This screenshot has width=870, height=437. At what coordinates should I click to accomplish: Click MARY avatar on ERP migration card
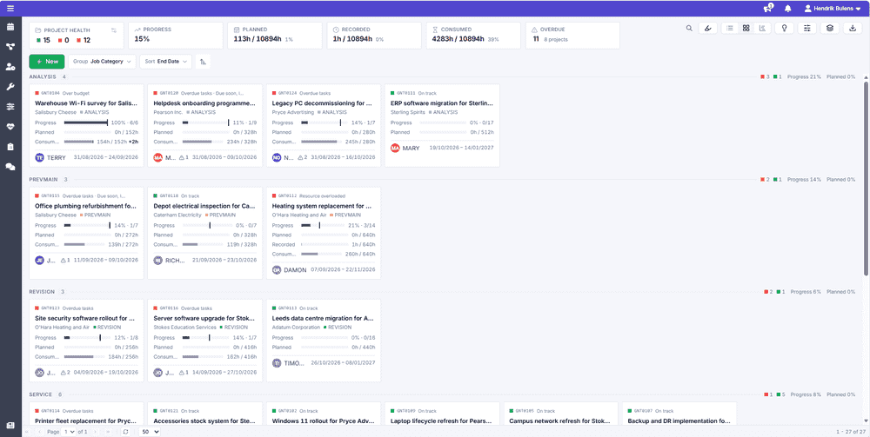(x=395, y=148)
